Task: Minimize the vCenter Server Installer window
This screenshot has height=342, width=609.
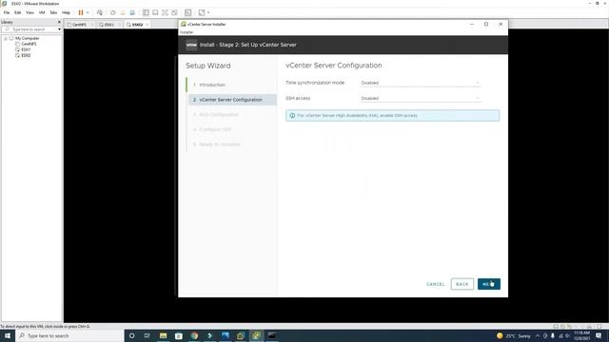Action: [472, 24]
